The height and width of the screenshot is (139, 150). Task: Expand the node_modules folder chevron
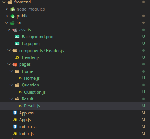tap(7, 9)
